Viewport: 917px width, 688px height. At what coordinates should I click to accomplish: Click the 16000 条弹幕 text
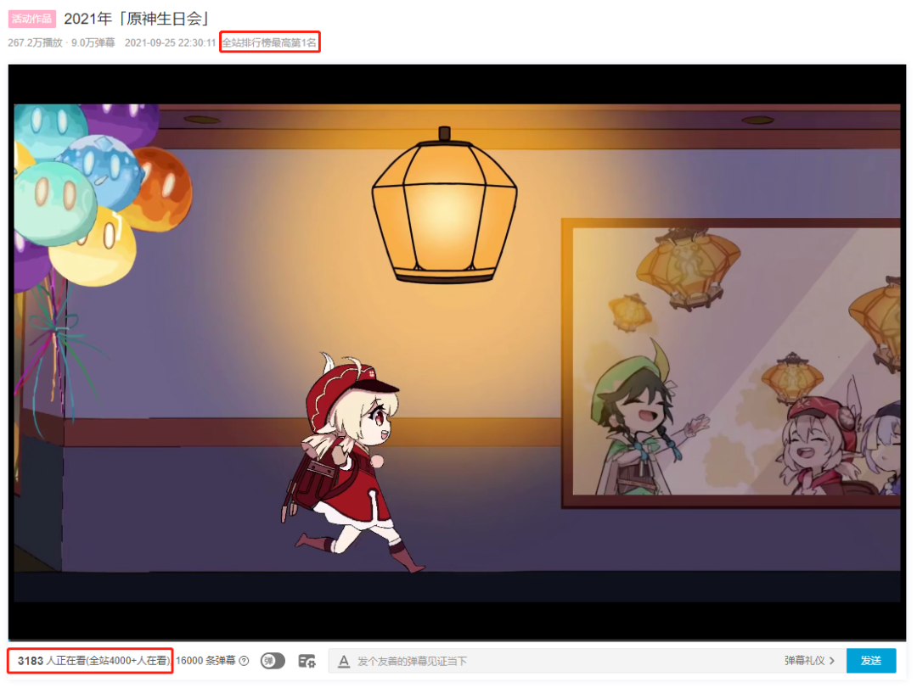pyautogui.click(x=205, y=661)
